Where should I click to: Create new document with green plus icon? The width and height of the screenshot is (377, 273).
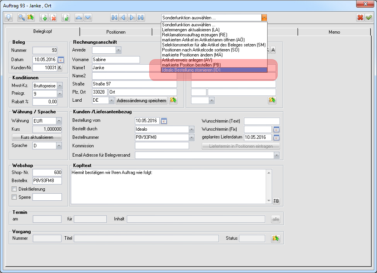coord(44,17)
